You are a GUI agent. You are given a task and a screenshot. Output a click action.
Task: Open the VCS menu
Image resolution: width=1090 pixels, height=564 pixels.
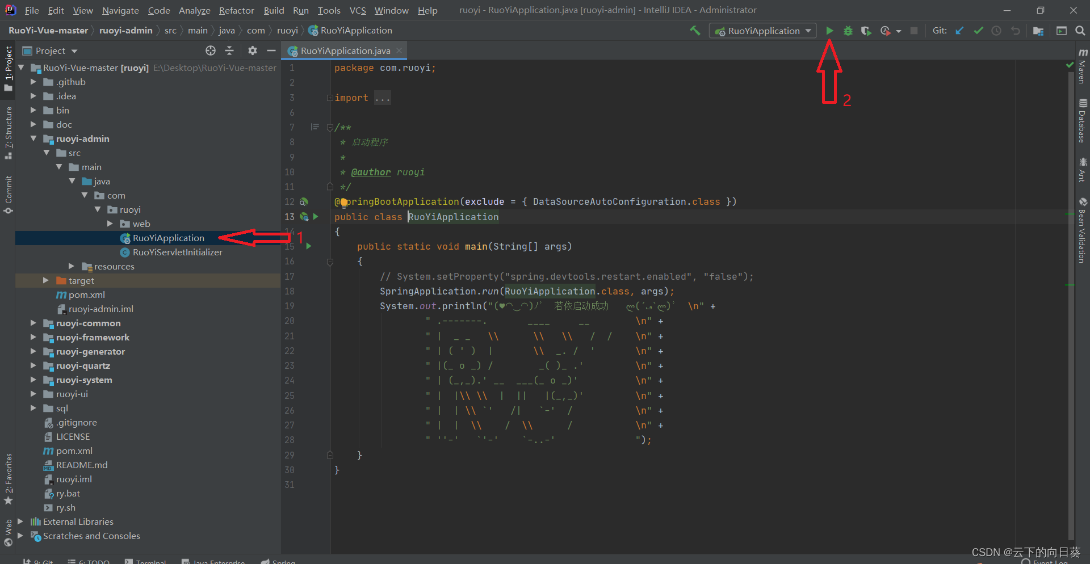358,10
